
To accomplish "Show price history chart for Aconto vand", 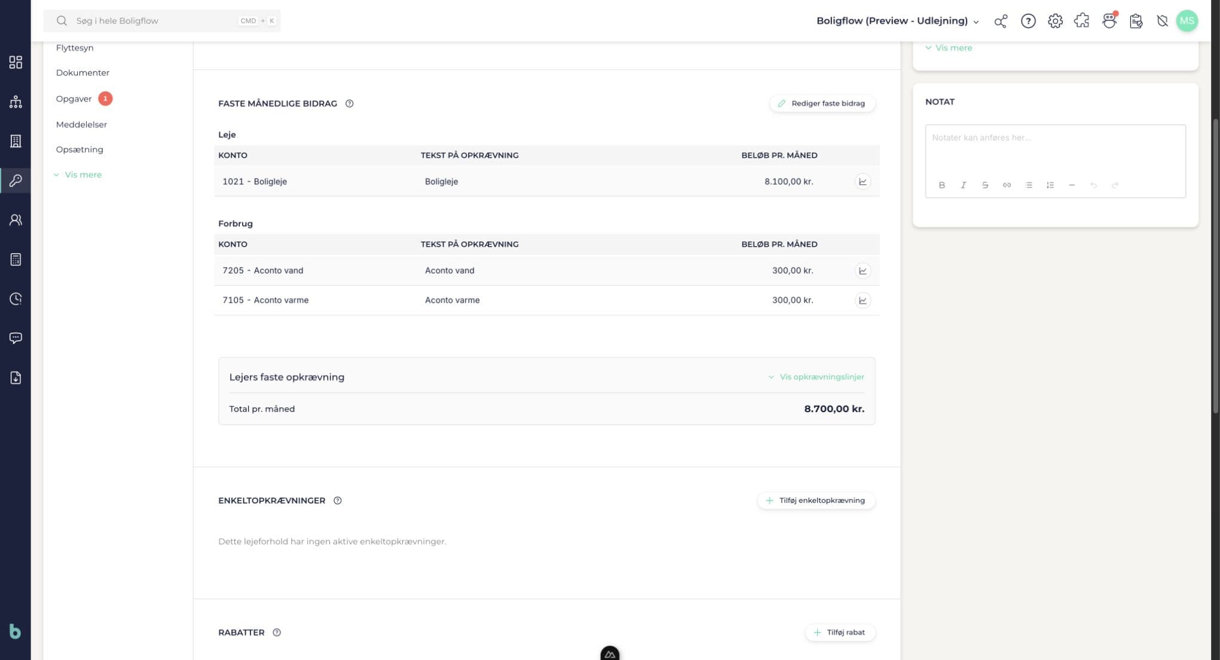I will [863, 271].
